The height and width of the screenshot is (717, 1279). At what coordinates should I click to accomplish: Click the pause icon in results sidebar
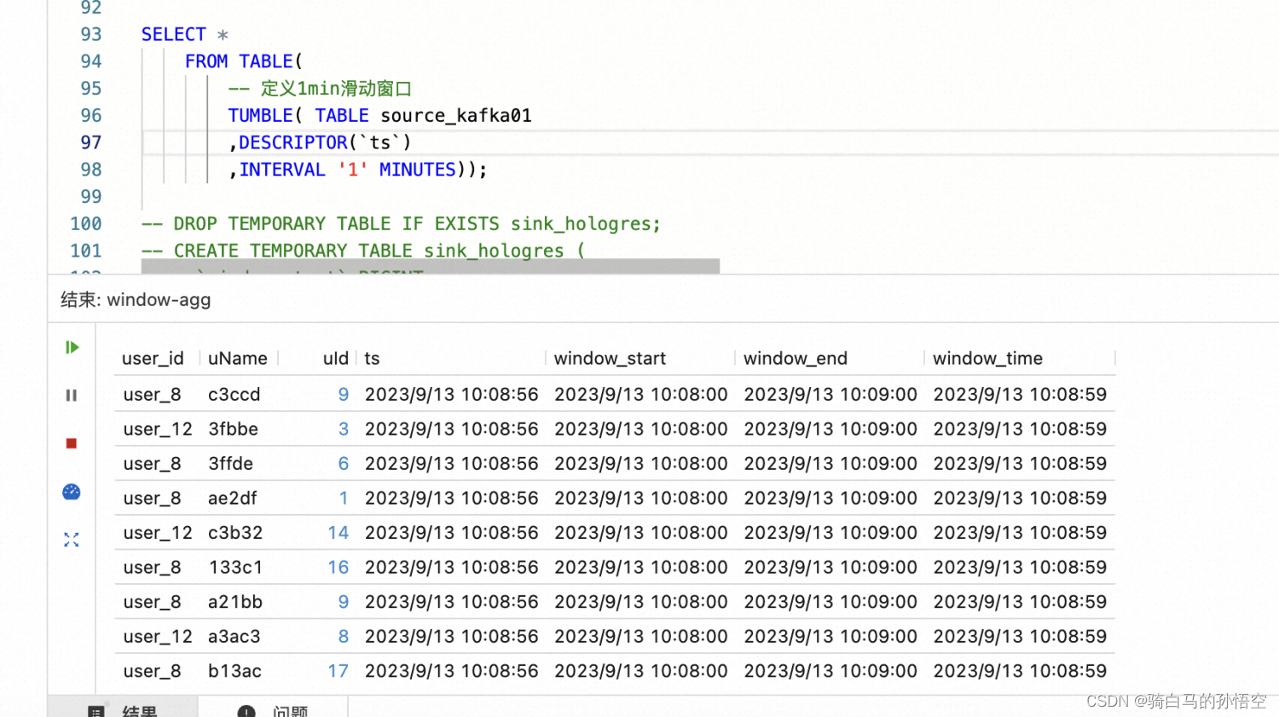click(x=72, y=395)
